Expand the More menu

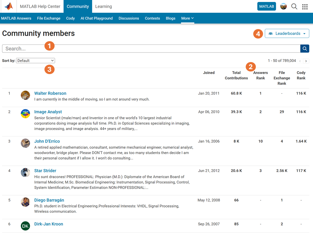(x=188, y=18)
